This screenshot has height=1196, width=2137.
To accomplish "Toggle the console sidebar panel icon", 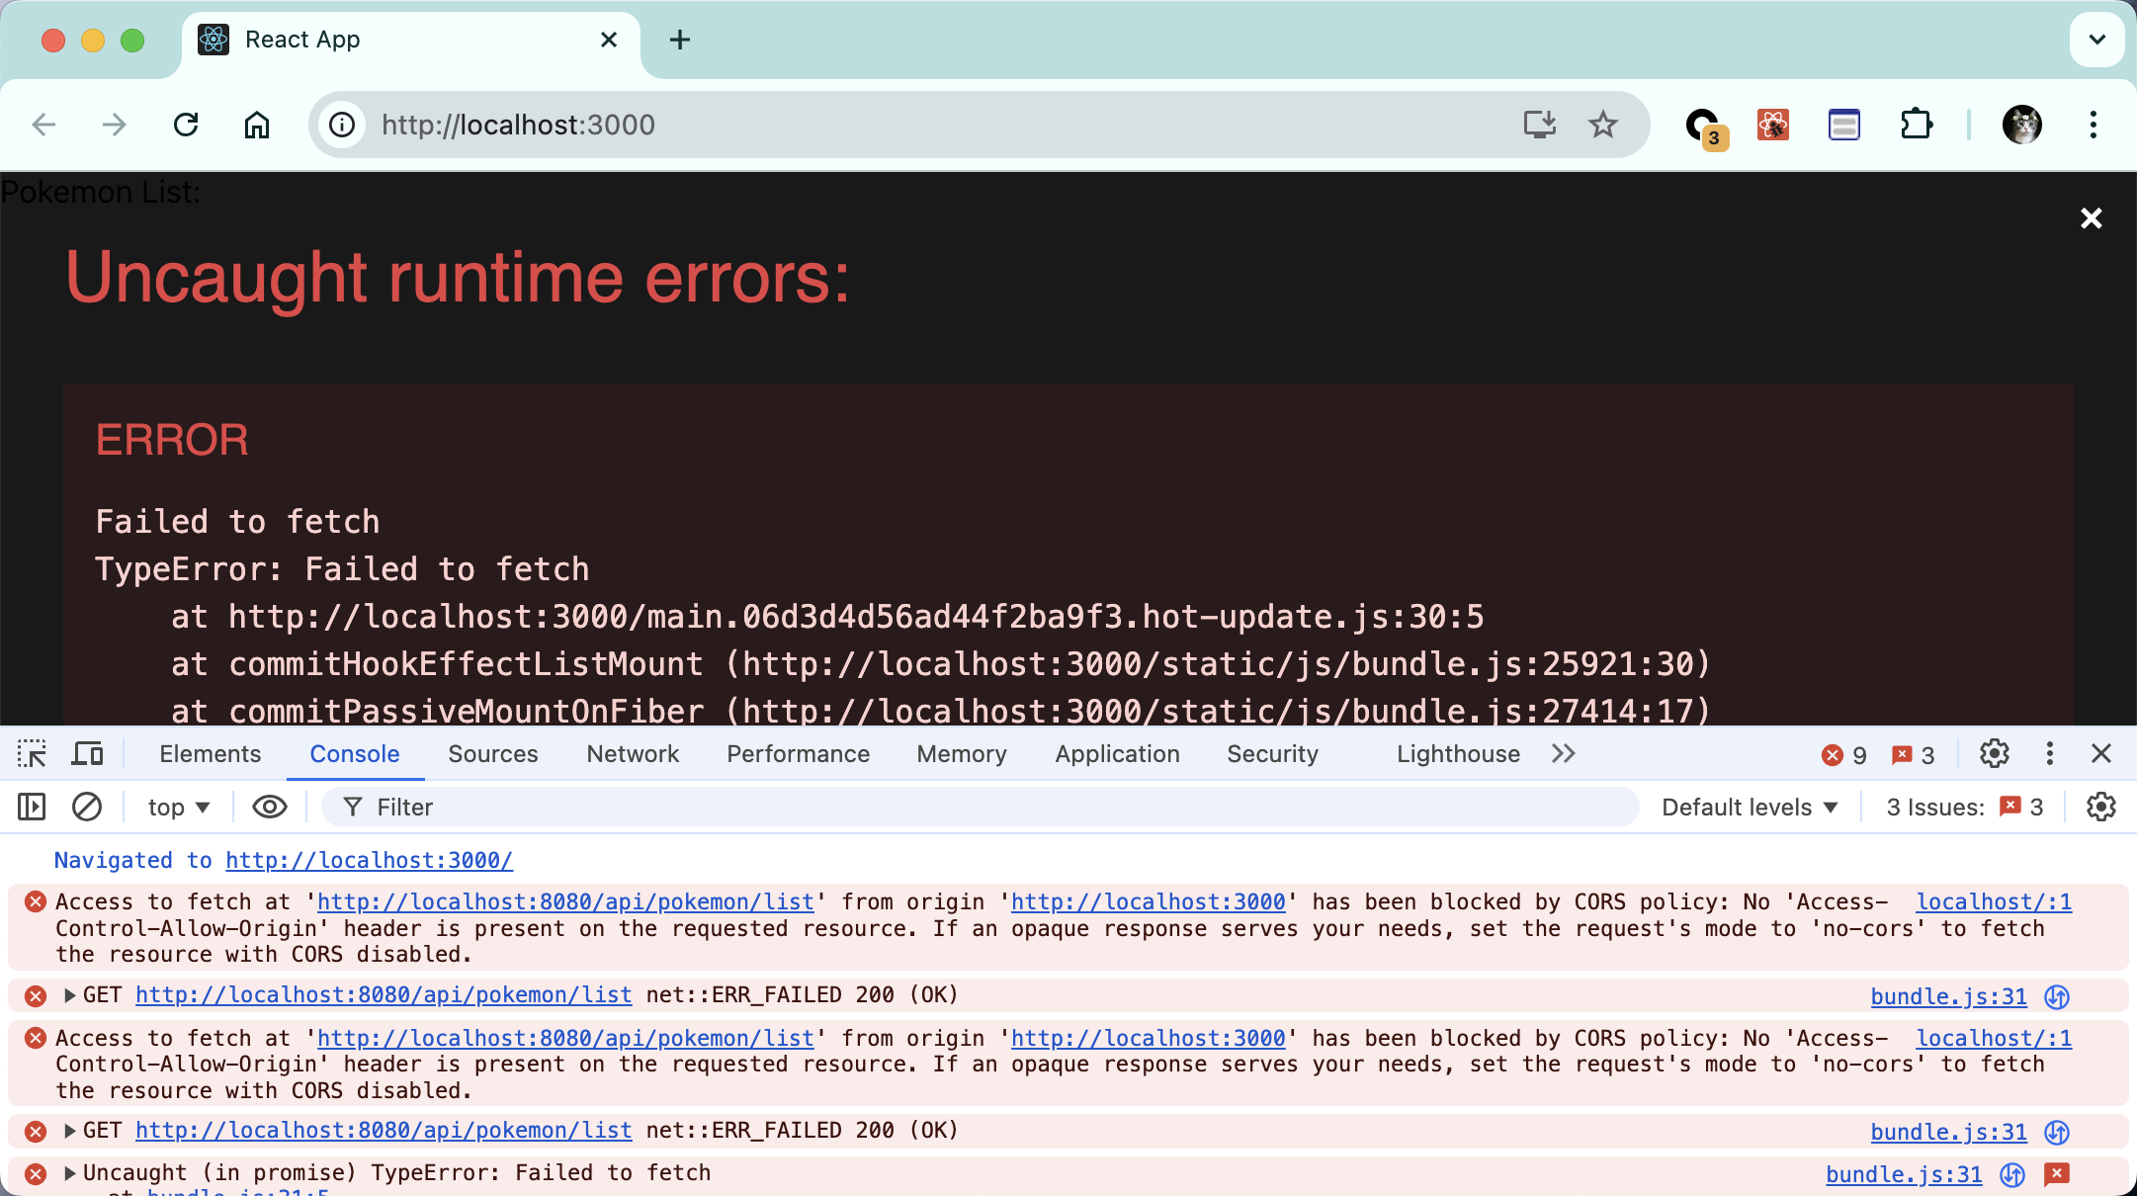I will 32,807.
